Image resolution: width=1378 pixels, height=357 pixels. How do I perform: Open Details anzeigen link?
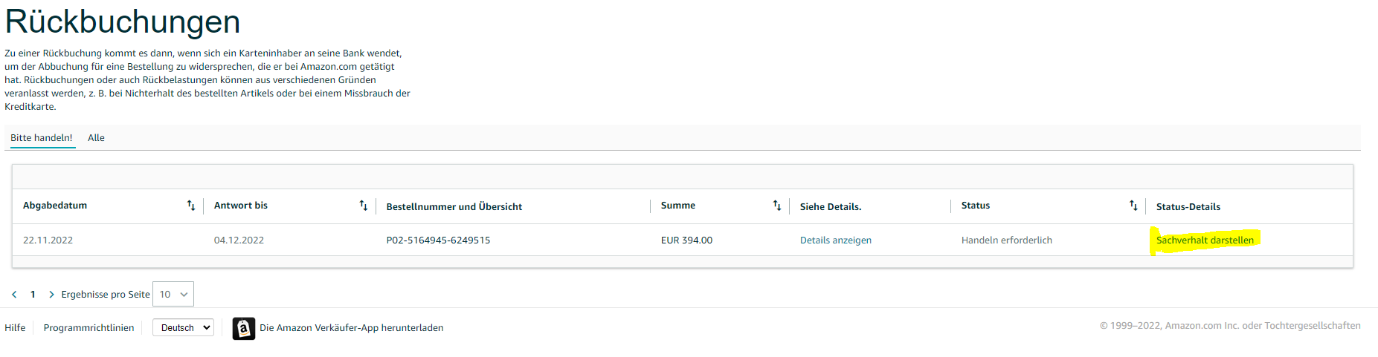pyautogui.click(x=835, y=240)
